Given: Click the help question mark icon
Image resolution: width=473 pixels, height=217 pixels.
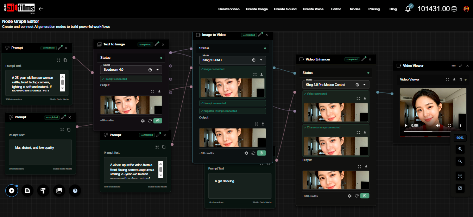Looking at the screenshot, I should click(75, 190).
